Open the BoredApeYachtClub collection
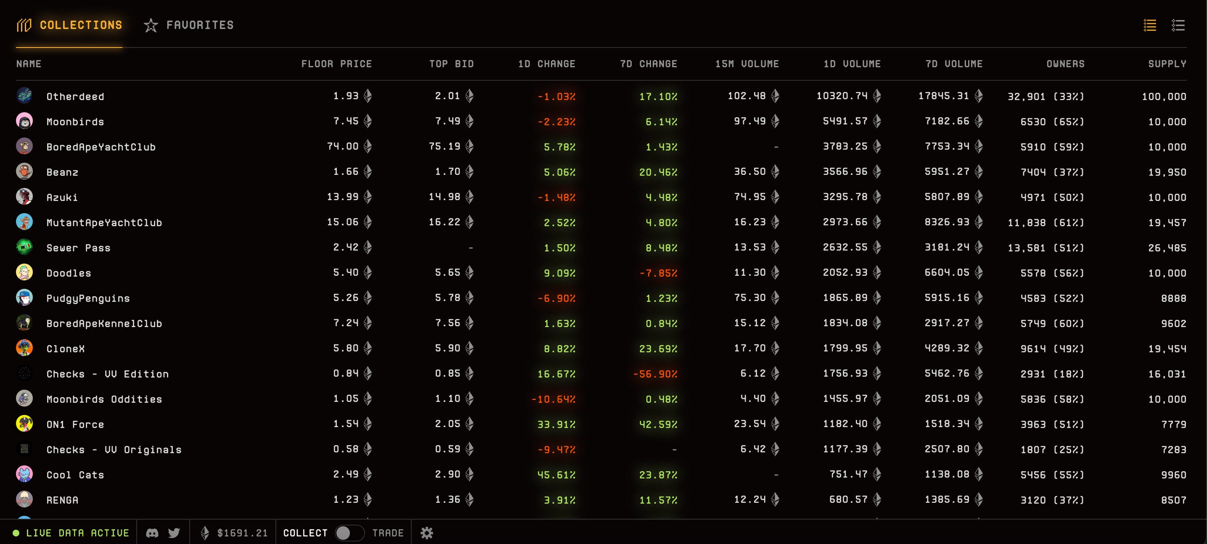This screenshot has height=544, width=1207. pyautogui.click(x=101, y=147)
